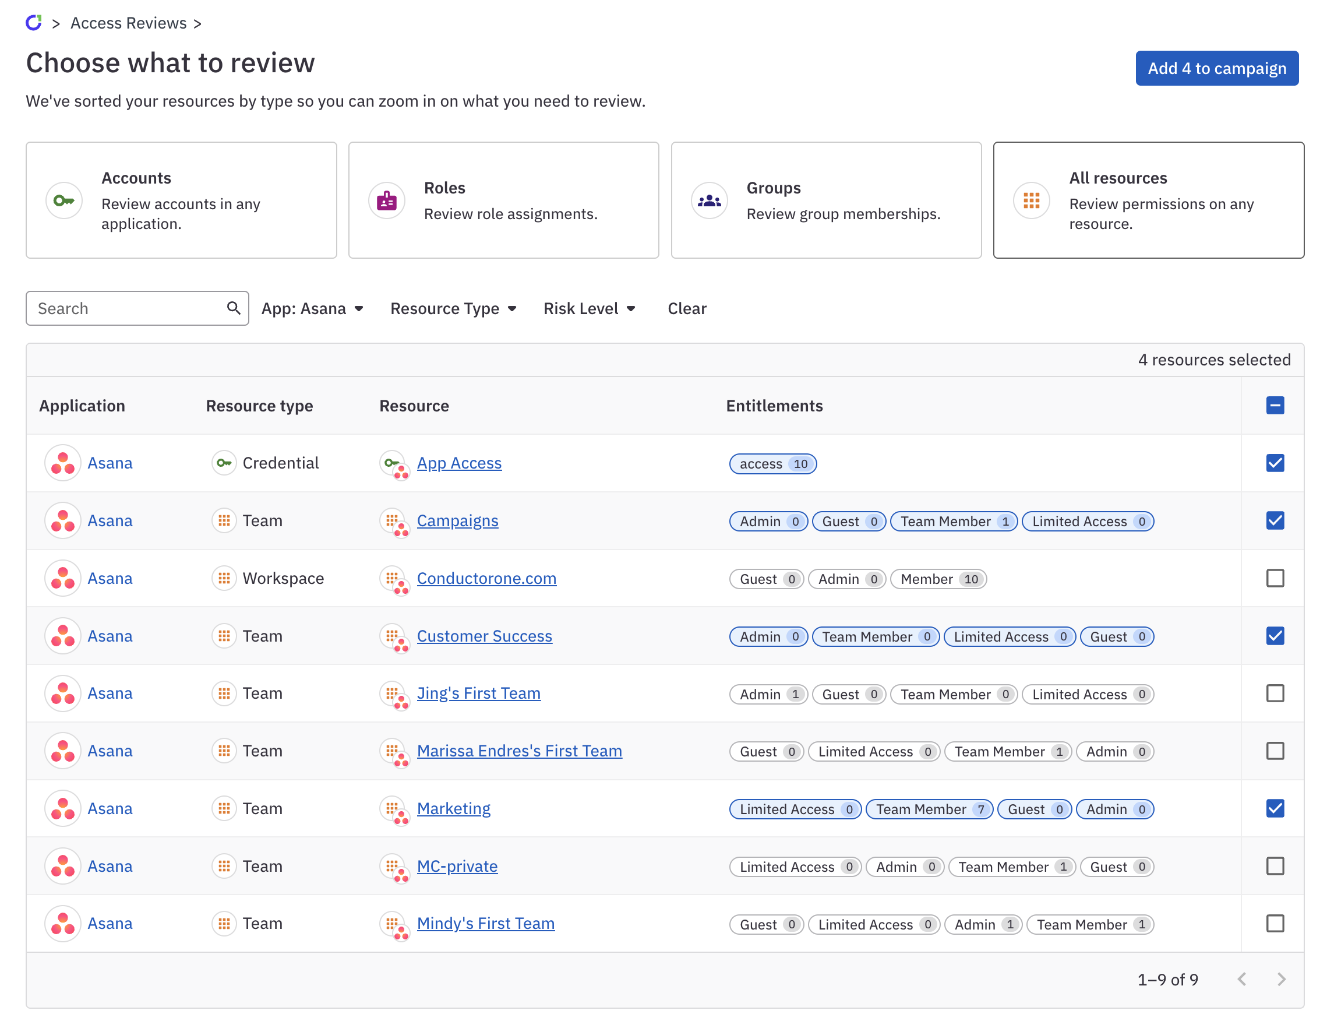The width and height of the screenshot is (1327, 1021).
Task: Click the Team type icon in MC-private row
Action: coord(224,866)
